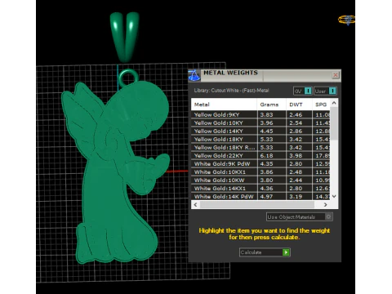Viewport: 392px width, 294px height.
Task: Click the 6.18 grams value
Action: 266,155
